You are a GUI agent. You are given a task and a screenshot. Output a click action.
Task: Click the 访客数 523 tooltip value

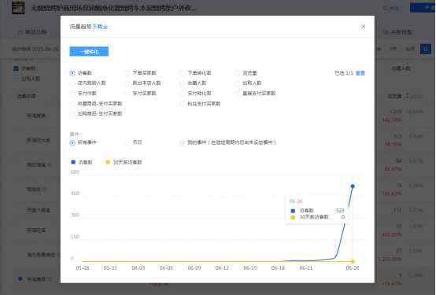(x=340, y=211)
